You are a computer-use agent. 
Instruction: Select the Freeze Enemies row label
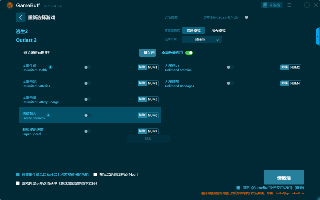tap(33, 118)
